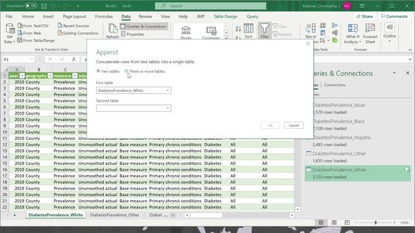
Task: Click OK in the Append dialog
Action: point(270,126)
